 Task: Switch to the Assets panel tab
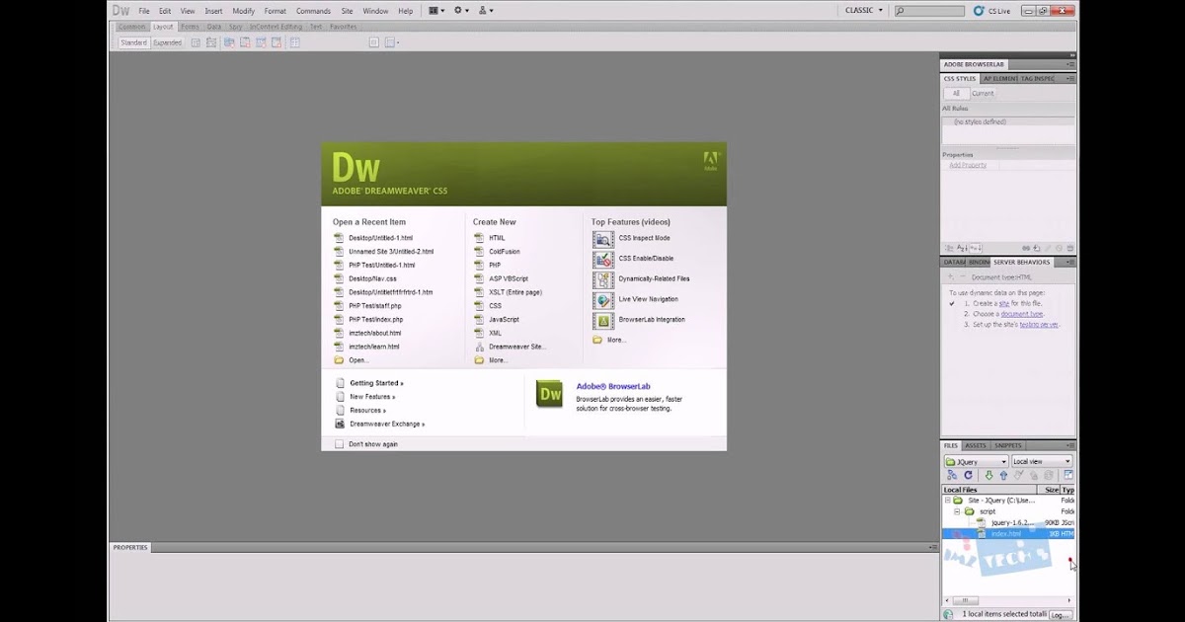(976, 445)
